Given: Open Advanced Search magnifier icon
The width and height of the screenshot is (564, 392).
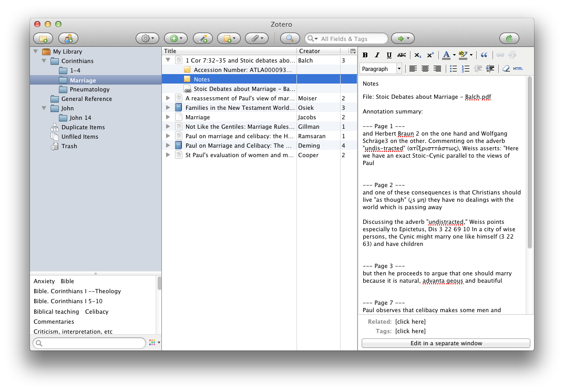Looking at the screenshot, I should click(290, 38).
